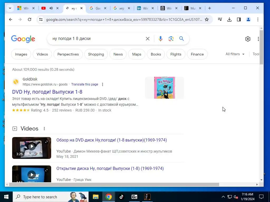Viewport: 270px width, 202px height.
Task: Expand the All filters dropdown
Action: click(x=235, y=54)
